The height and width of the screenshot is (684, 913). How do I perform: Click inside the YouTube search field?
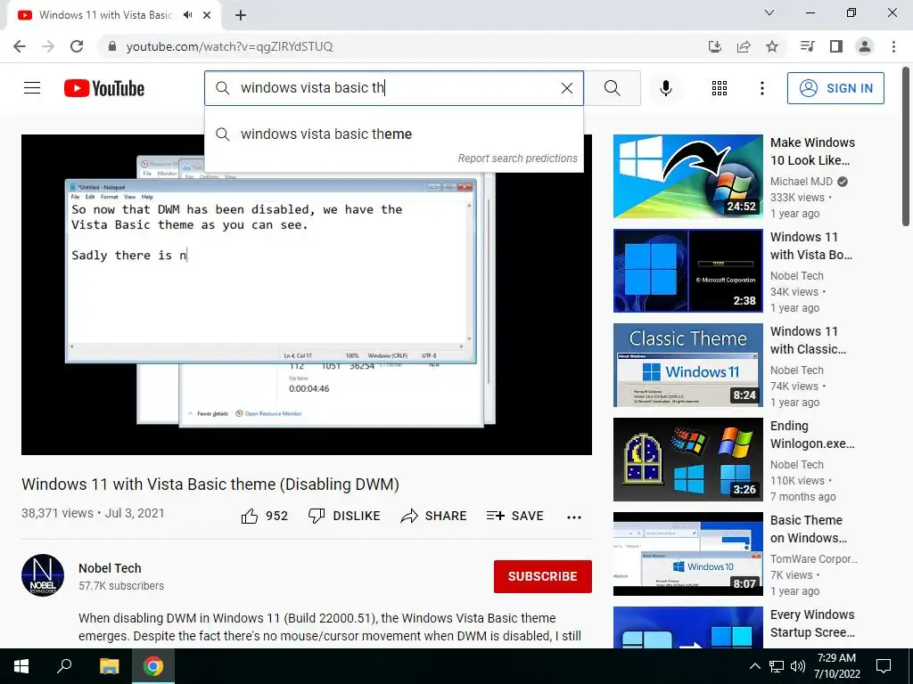pos(393,88)
